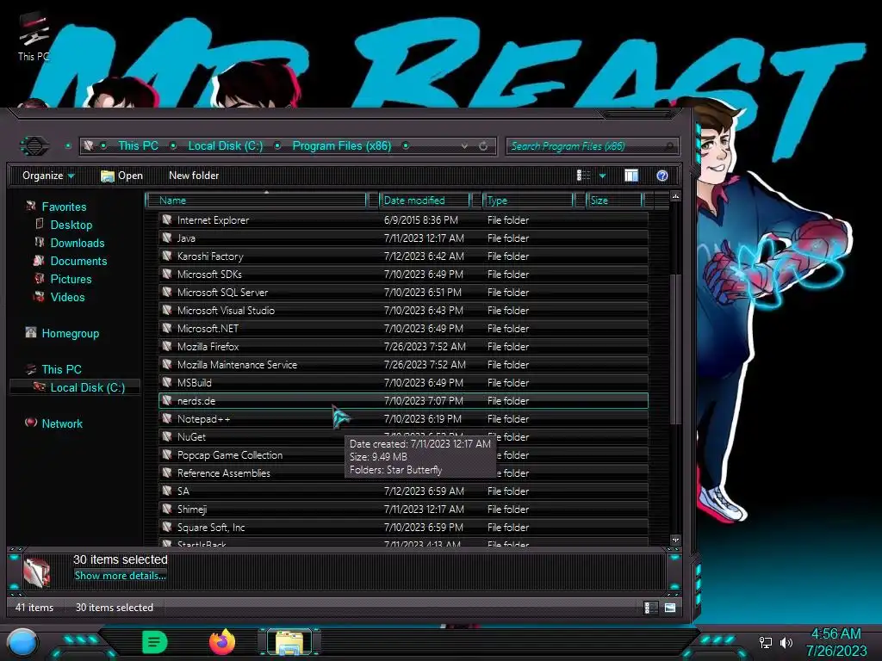Sort by the Name column header
The height and width of the screenshot is (661, 882).
257,200
